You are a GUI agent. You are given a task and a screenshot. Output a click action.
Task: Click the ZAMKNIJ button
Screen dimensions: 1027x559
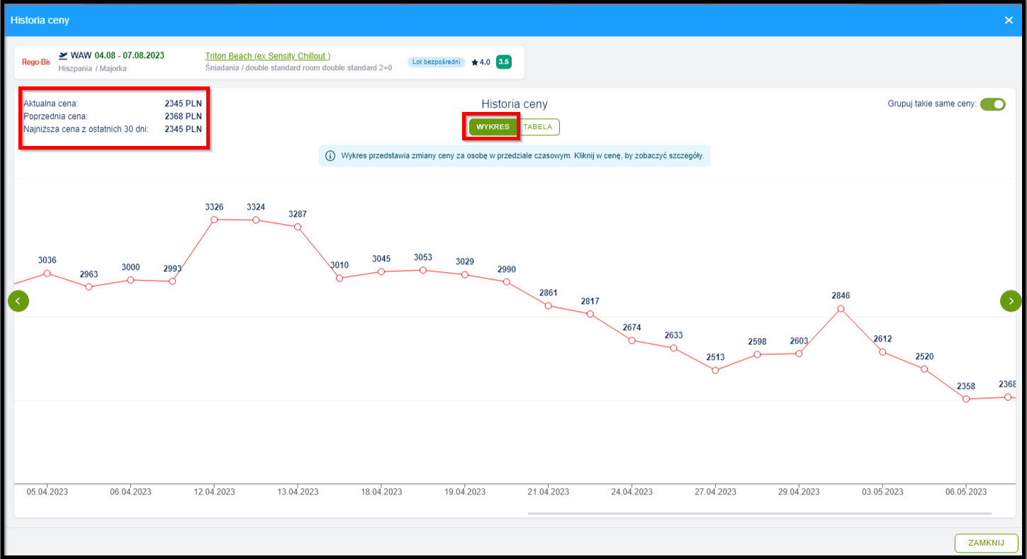click(x=986, y=543)
